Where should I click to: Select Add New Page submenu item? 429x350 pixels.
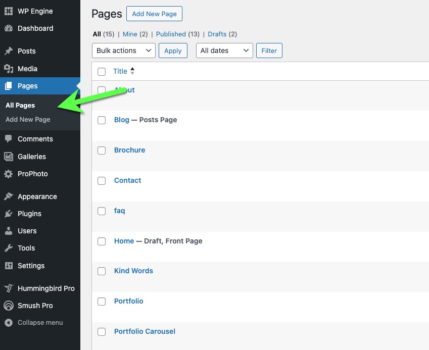[x=28, y=120]
